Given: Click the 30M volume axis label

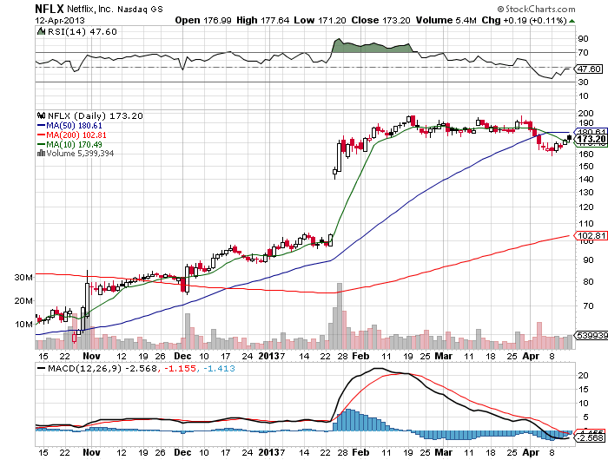Looking at the screenshot, I should [23, 277].
